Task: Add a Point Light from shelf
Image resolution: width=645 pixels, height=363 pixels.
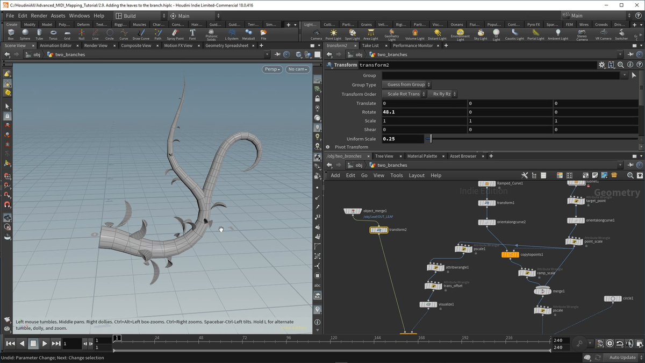Action: click(333, 34)
